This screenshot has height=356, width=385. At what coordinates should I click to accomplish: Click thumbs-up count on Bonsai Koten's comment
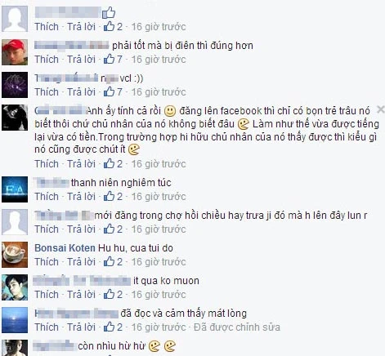[113, 261]
